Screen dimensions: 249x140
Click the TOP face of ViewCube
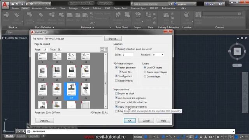[237, 51]
